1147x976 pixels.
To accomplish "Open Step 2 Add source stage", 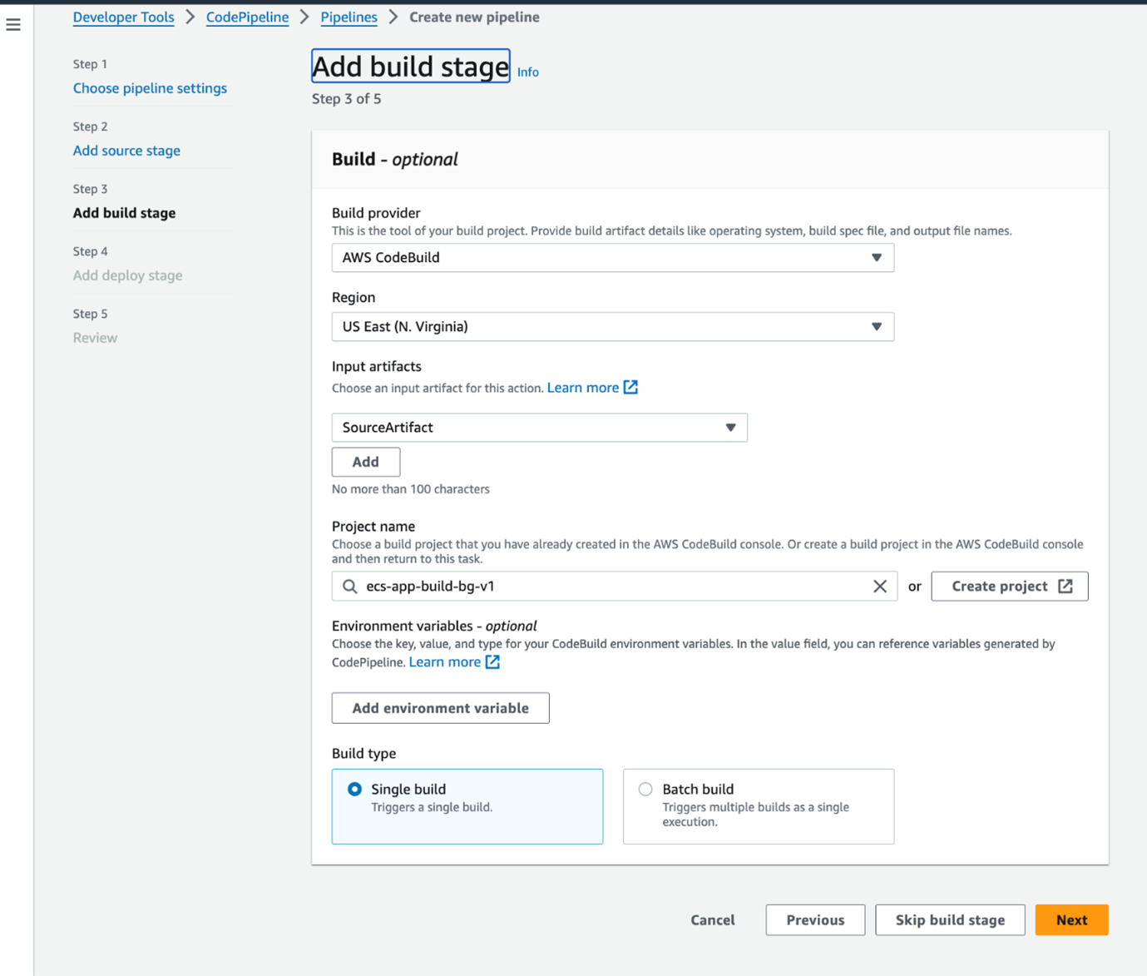I will [126, 151].
